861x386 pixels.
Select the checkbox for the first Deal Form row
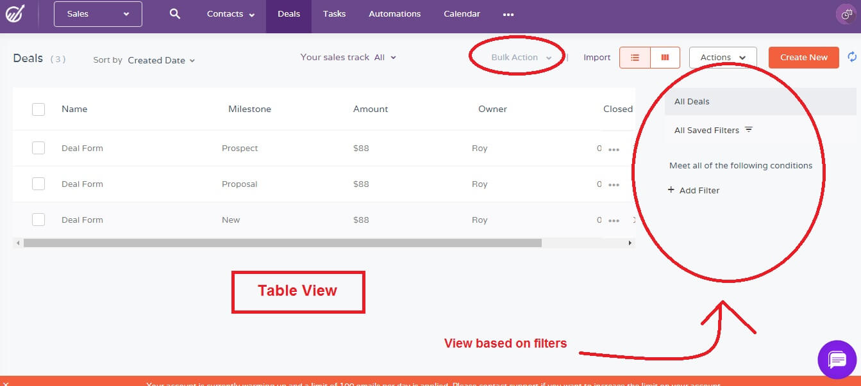tap(38, 147)
